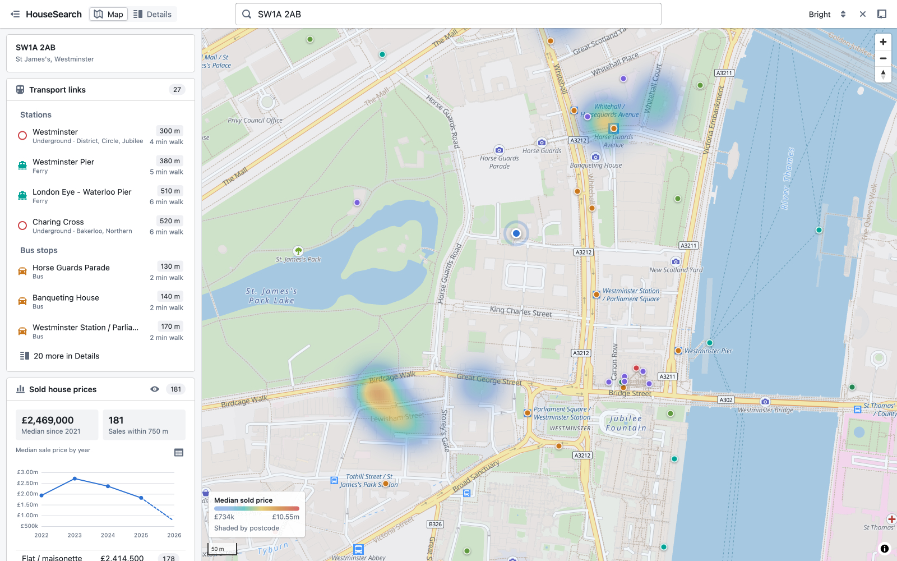
Task: Click Horse Guards Avenue orange stop marker
Action: click(x=614, y=128)
